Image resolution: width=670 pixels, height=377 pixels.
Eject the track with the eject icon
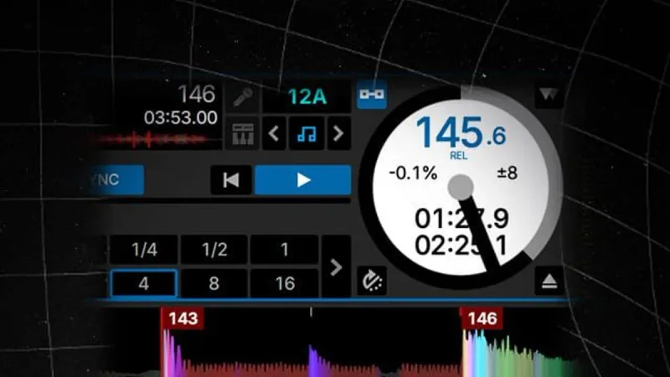(549, 281)
